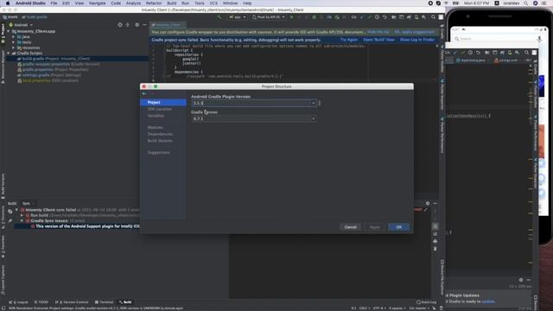Open Gradle Version dropdown arrow
The image size is (553, 311).
pos(313,119)
